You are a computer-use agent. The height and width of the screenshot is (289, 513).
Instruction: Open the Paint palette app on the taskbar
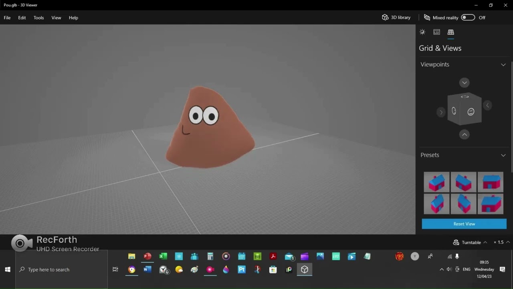(x=194, y=270)
